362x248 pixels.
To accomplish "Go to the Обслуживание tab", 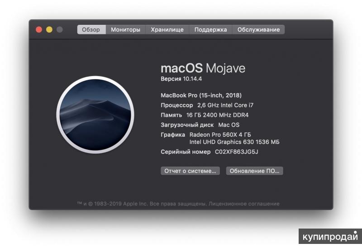I will (x=258, y=29).
